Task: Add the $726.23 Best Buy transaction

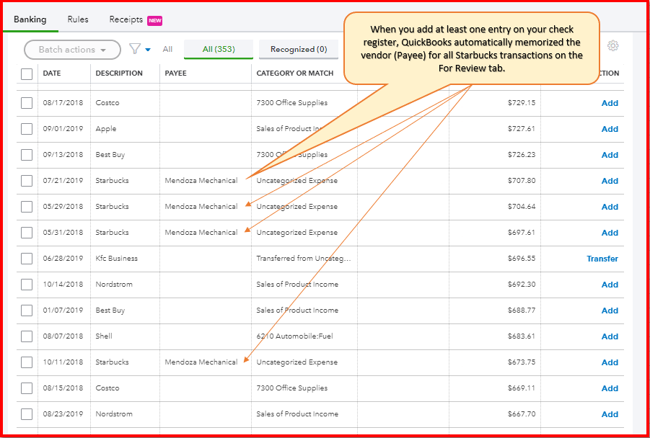Action: pos(610,155)
